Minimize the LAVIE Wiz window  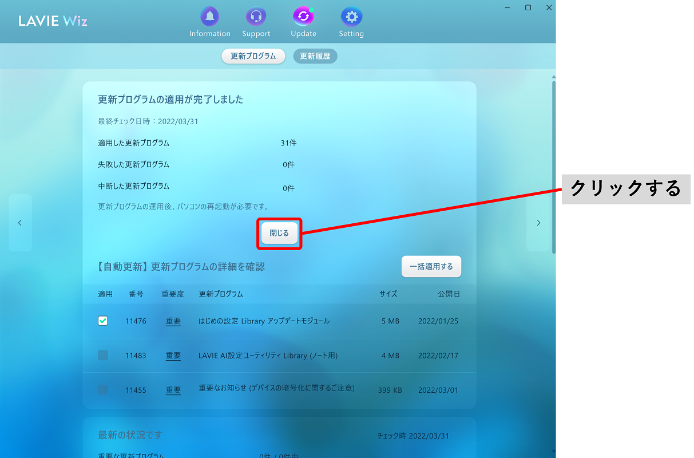[507, 7]
